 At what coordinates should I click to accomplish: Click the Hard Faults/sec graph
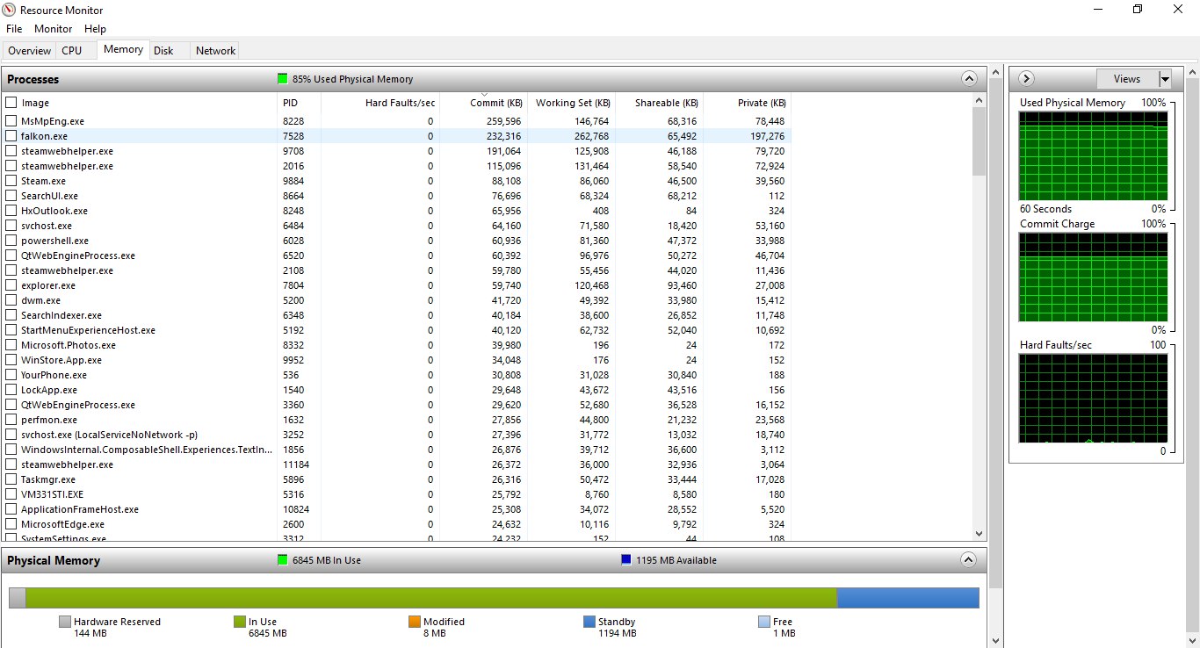1094,398
